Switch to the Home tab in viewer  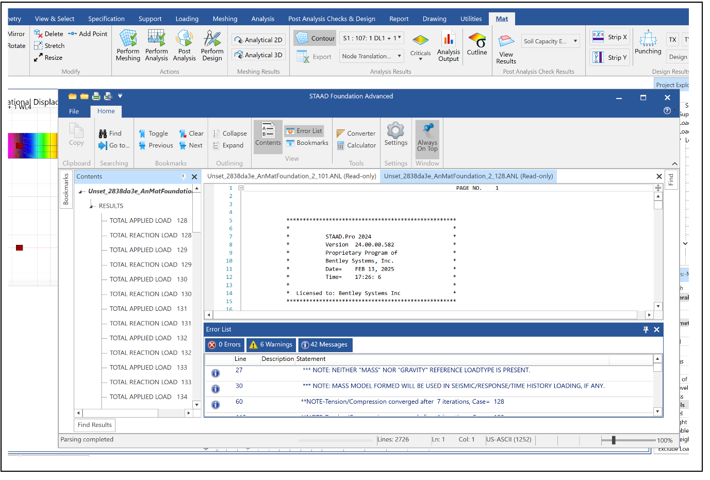click(106, 111)
